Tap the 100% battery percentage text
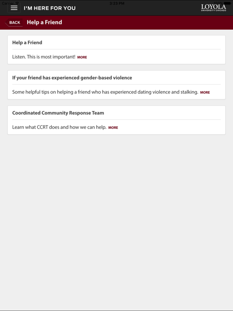 [218, 3]
